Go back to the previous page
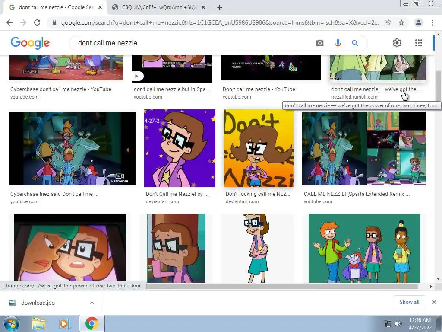This screenshot has height=332, width=442. coord(9,22)
